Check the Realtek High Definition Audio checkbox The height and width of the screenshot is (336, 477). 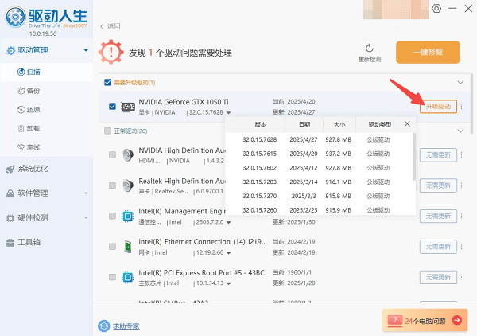pos(112,186)
